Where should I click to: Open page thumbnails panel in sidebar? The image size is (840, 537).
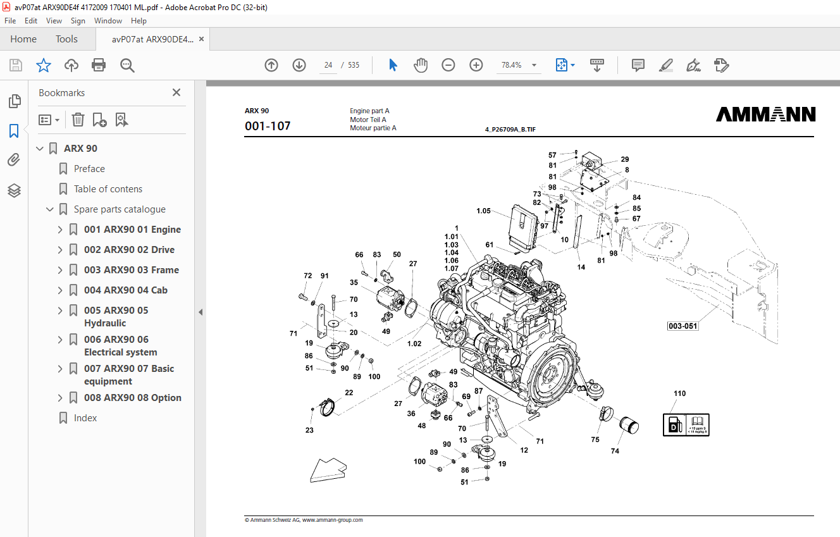pos(14,101)
